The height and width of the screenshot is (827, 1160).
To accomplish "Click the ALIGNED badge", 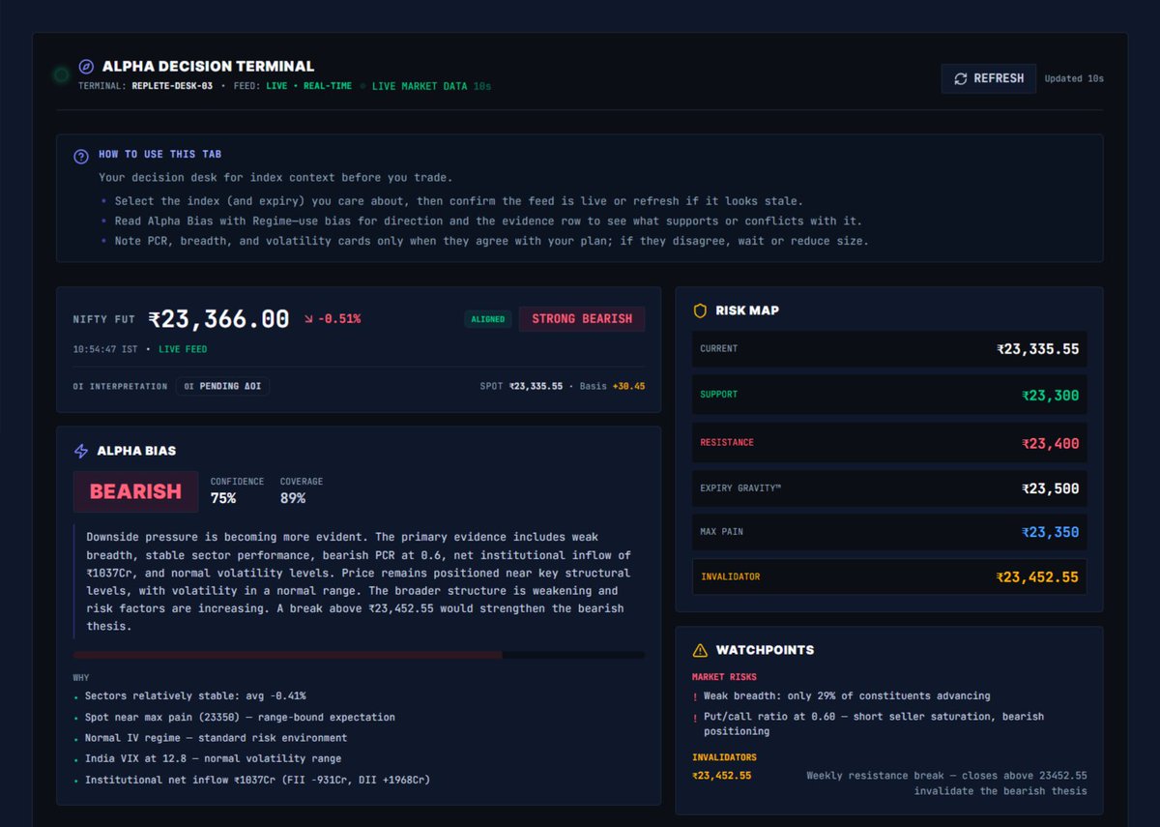I will click(x=488, y=319).
